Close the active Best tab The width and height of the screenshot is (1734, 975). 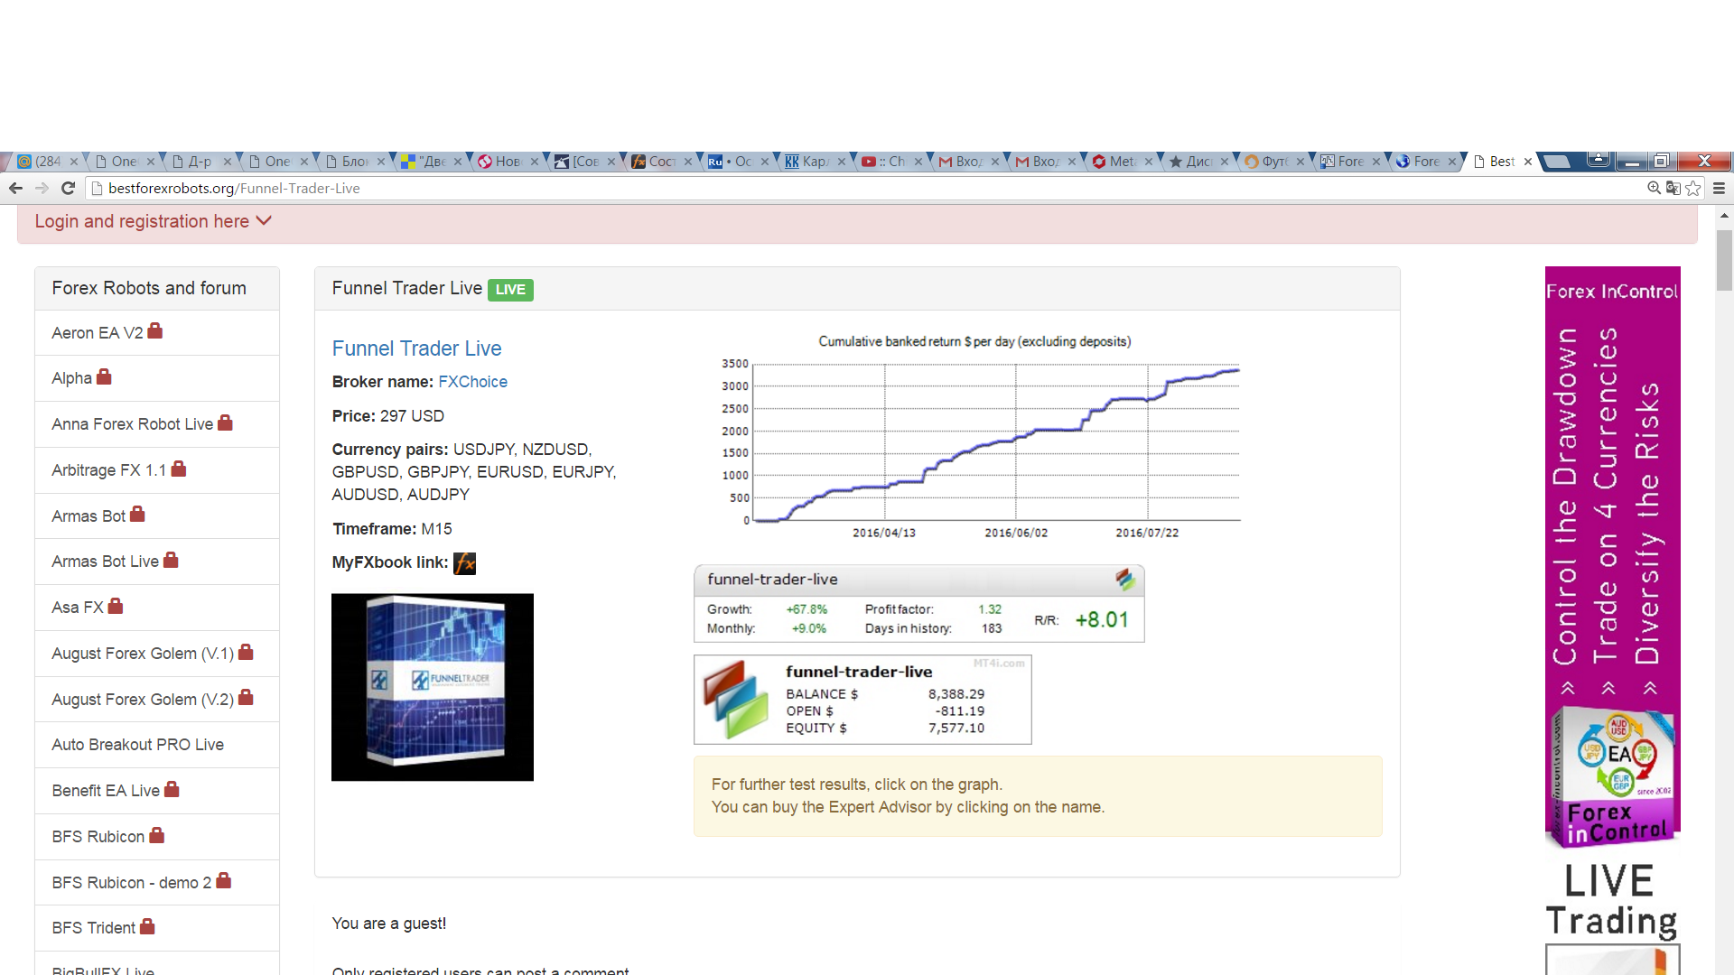(1528, 162)
